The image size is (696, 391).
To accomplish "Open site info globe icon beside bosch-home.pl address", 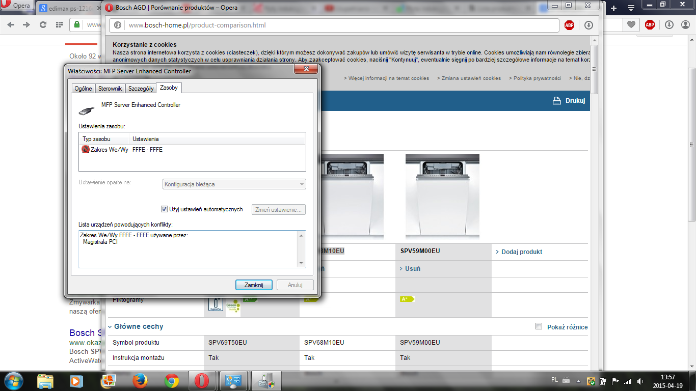I will pyautogui.click(x=118, y=25).
